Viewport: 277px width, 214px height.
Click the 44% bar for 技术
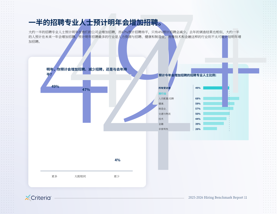215,119
